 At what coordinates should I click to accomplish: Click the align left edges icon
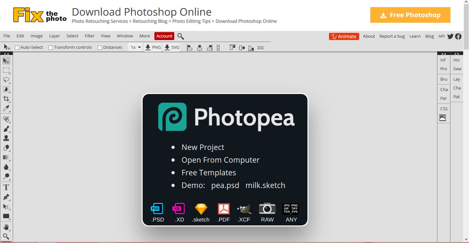[190, 47]
